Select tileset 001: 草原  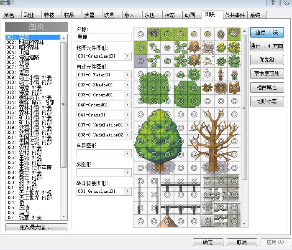(33, 37)
